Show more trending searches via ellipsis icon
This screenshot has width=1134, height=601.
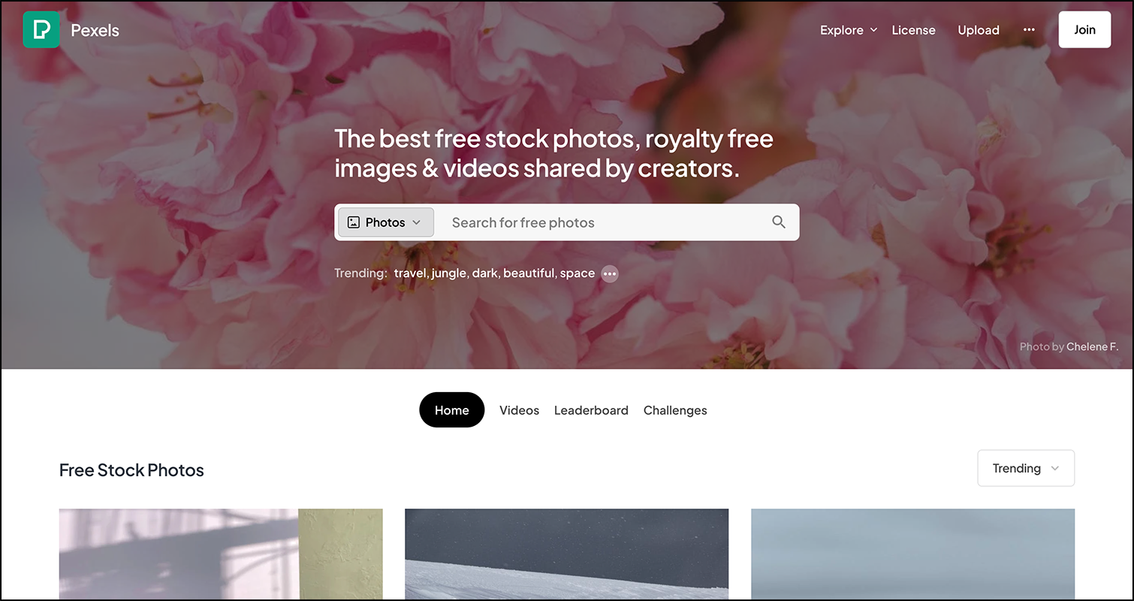tap(610, 273)
